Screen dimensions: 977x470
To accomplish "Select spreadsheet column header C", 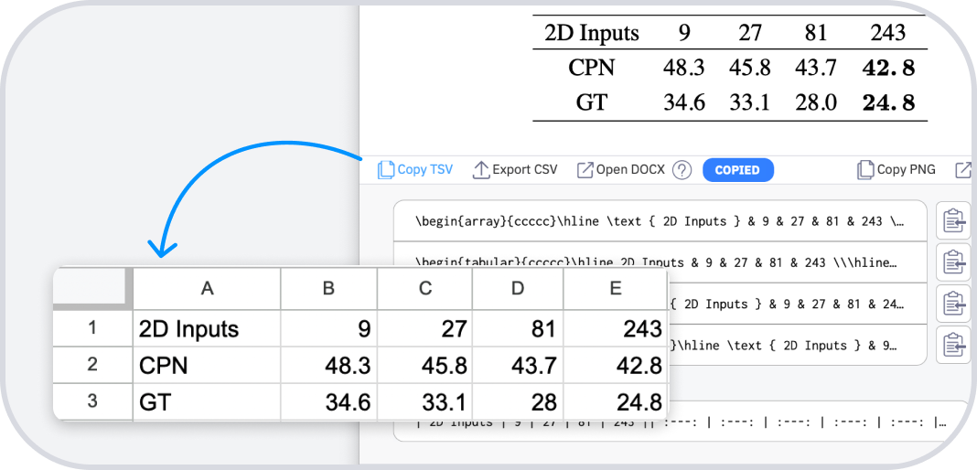I will tap(425, 288).
